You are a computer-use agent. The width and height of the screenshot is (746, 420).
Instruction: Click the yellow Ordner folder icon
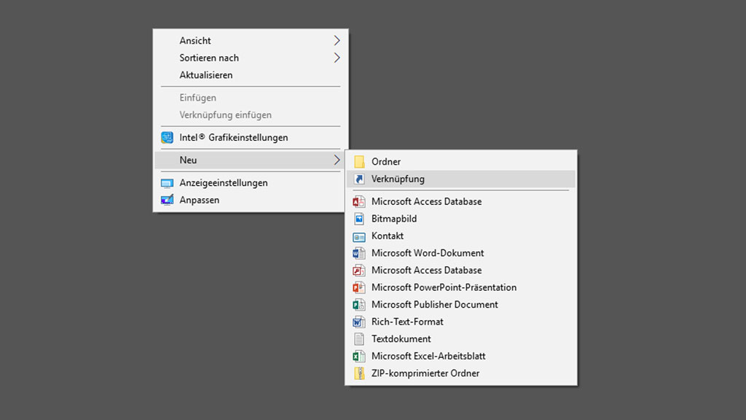[x=359, y=162]
